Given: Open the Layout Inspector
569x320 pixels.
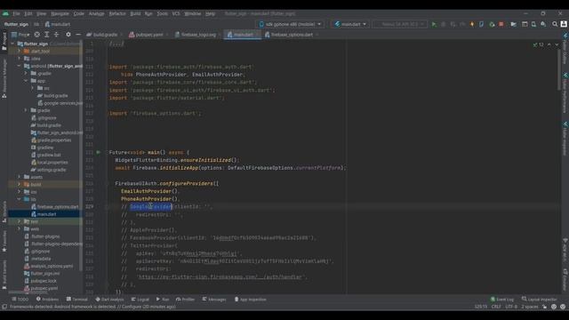Looking at the screenshot, I should 540,300.
